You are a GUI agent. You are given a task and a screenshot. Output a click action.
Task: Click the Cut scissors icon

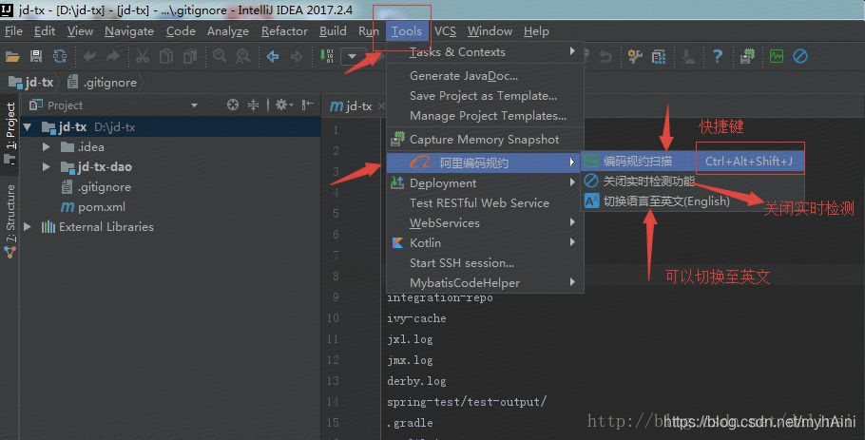(143, 56)
